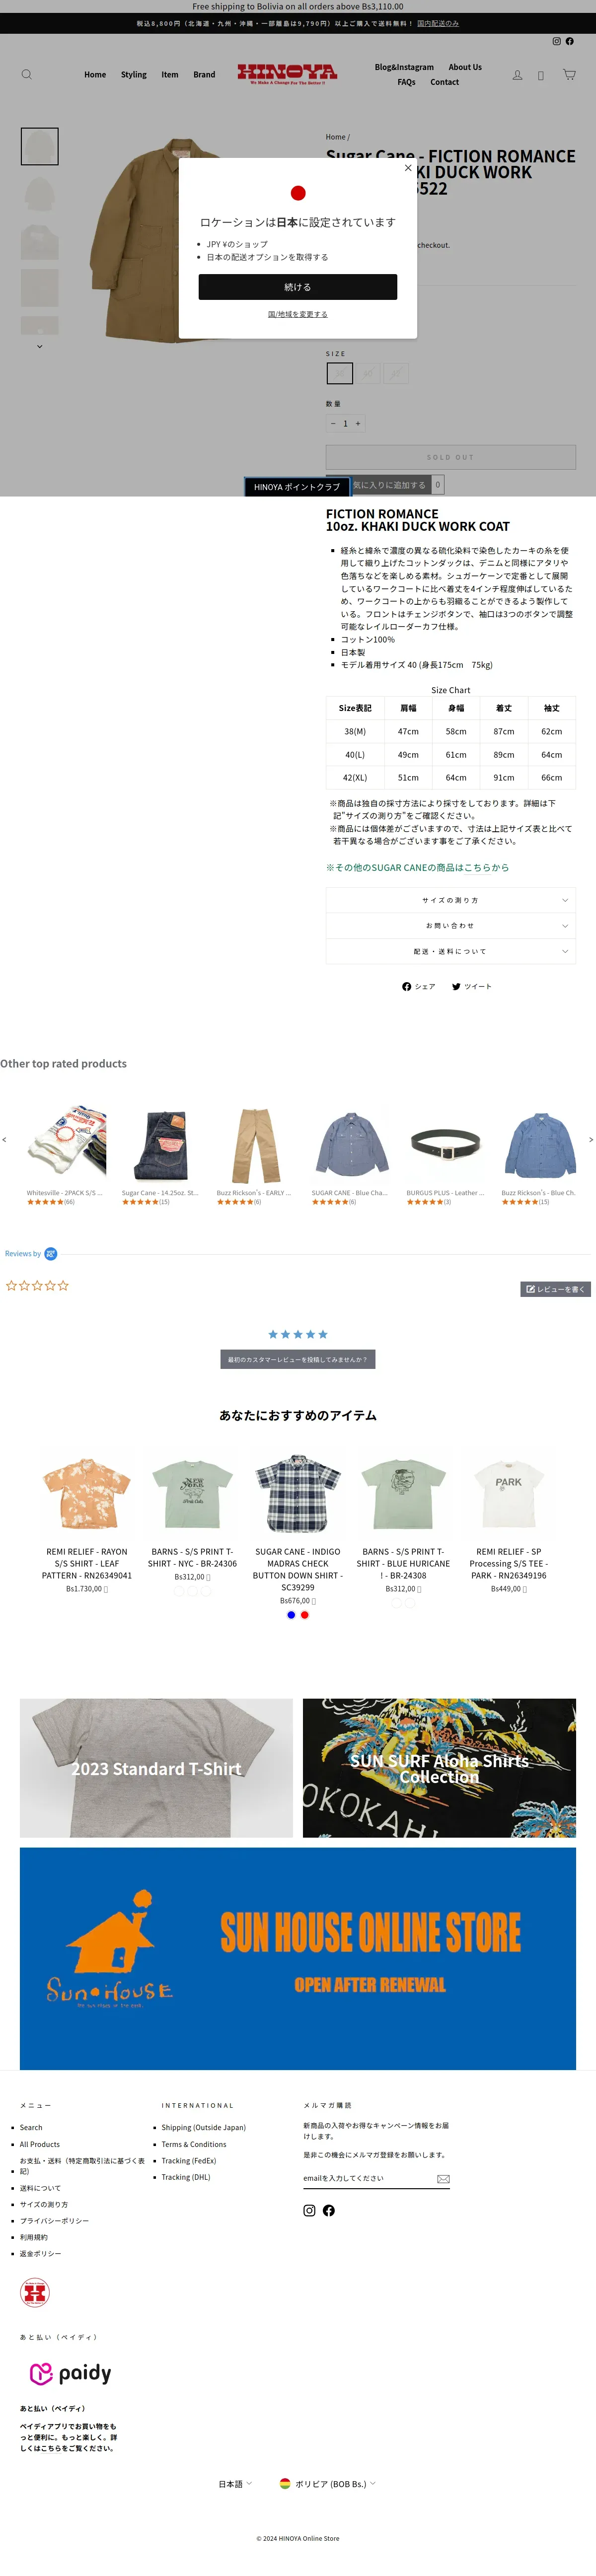Click the Instagram icon in top bar
Screen dimensions: 596x2576
pos(557,41)
